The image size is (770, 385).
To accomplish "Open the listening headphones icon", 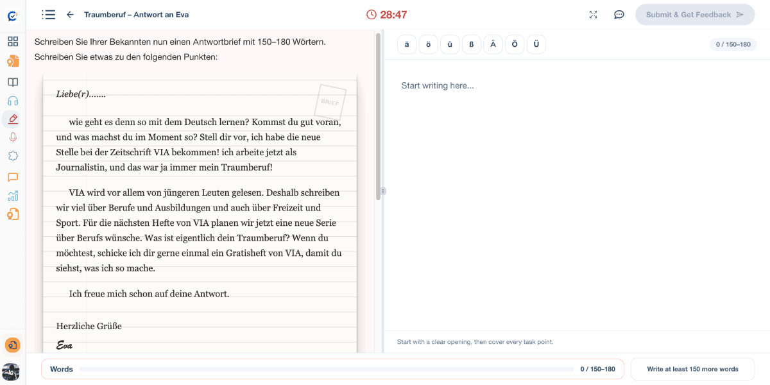I will (13, 101).
